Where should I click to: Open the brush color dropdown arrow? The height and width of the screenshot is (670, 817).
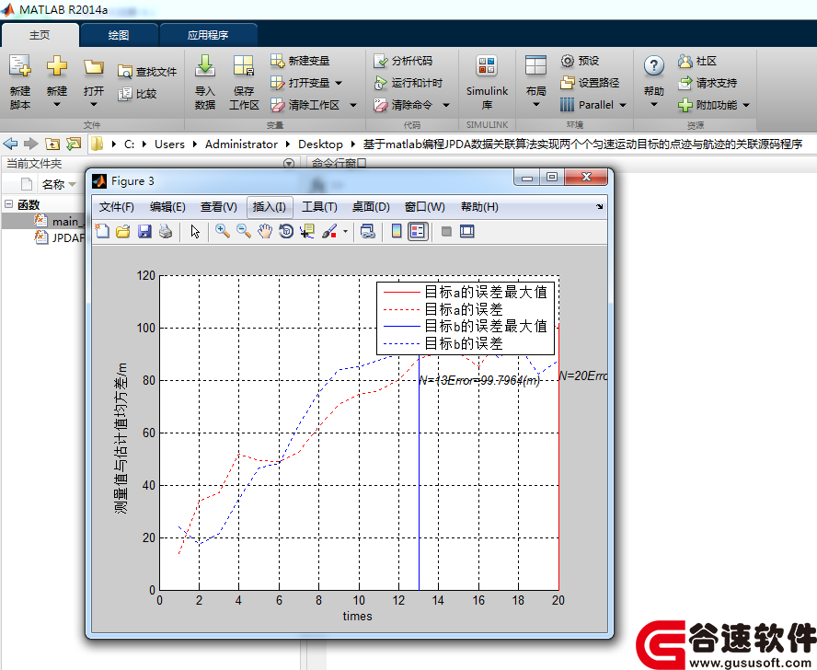coord(345,231)
